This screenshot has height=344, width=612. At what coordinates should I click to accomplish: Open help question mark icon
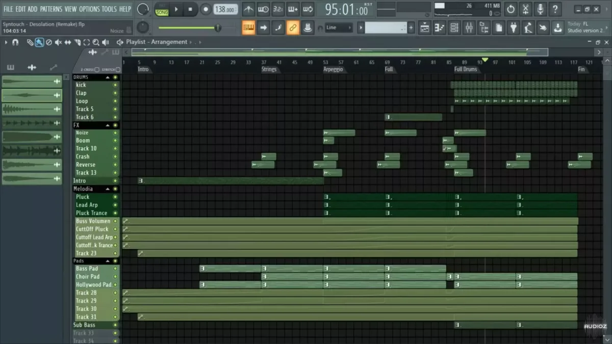(x=555, y=9)
